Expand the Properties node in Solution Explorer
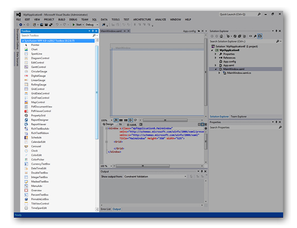Screen dimensions: 297x228 pos(215,54)
